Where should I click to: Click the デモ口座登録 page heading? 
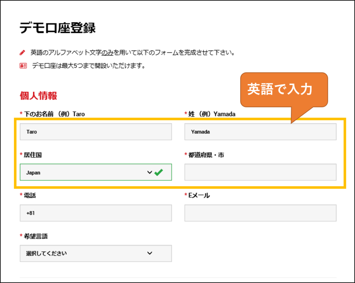coord(58,28)
